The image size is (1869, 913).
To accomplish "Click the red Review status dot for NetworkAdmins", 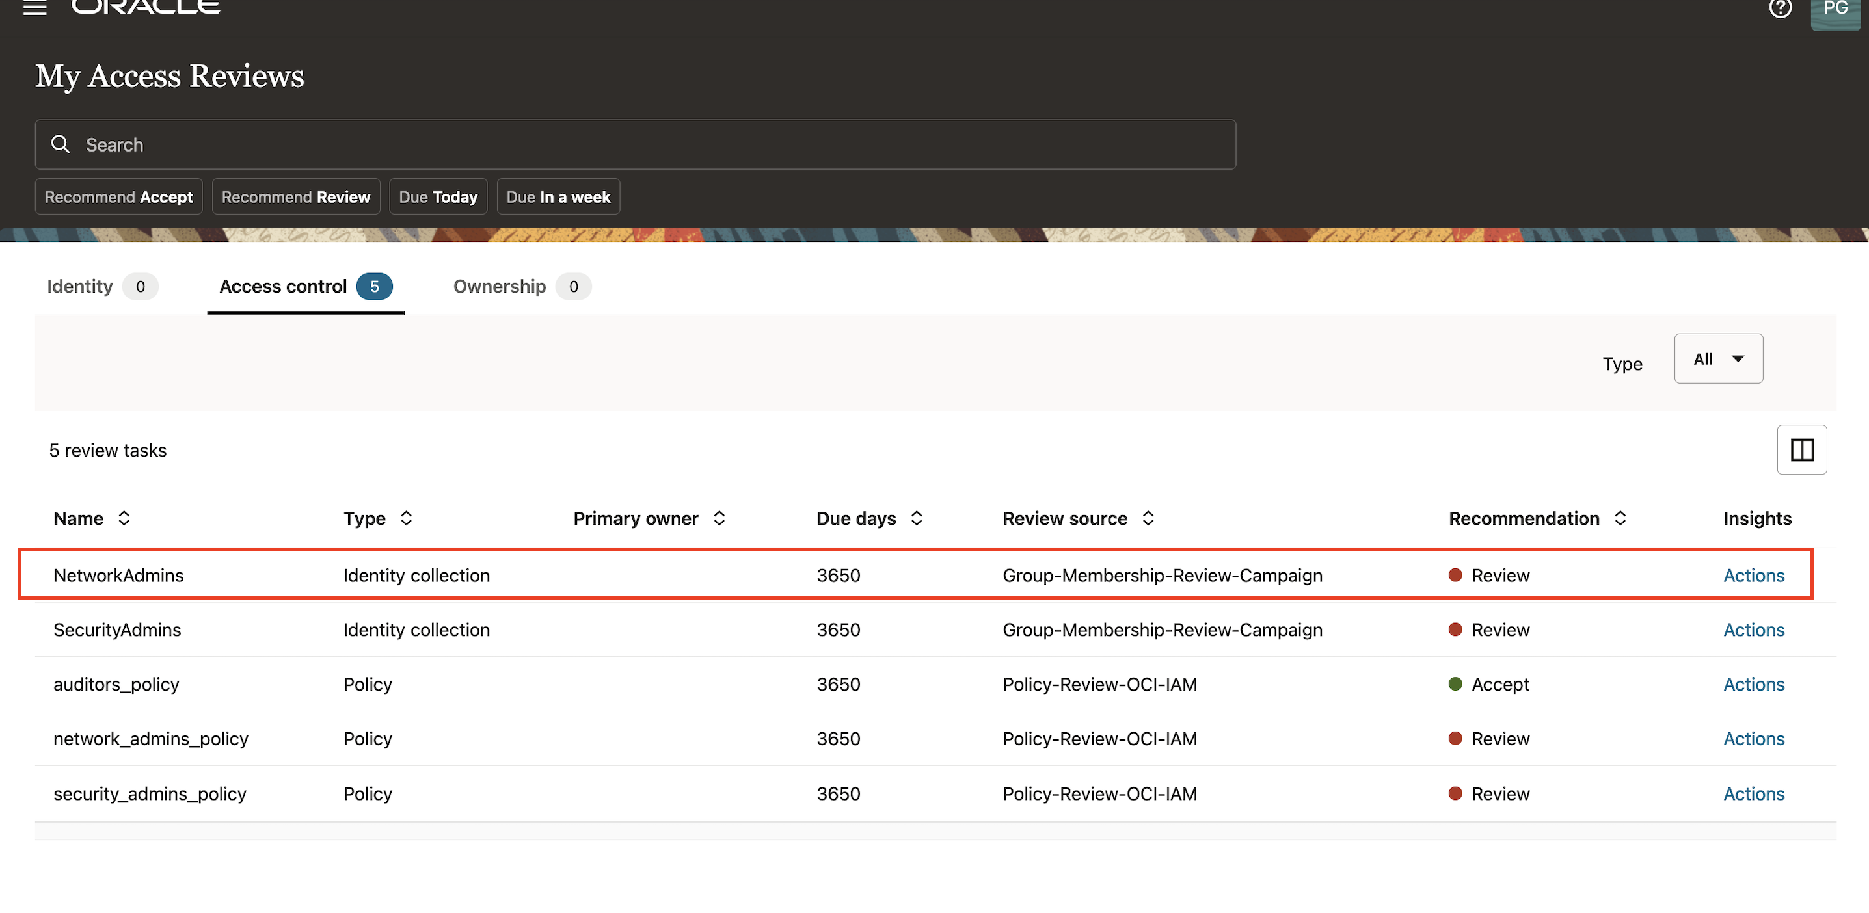I will tap(1455, 574).
